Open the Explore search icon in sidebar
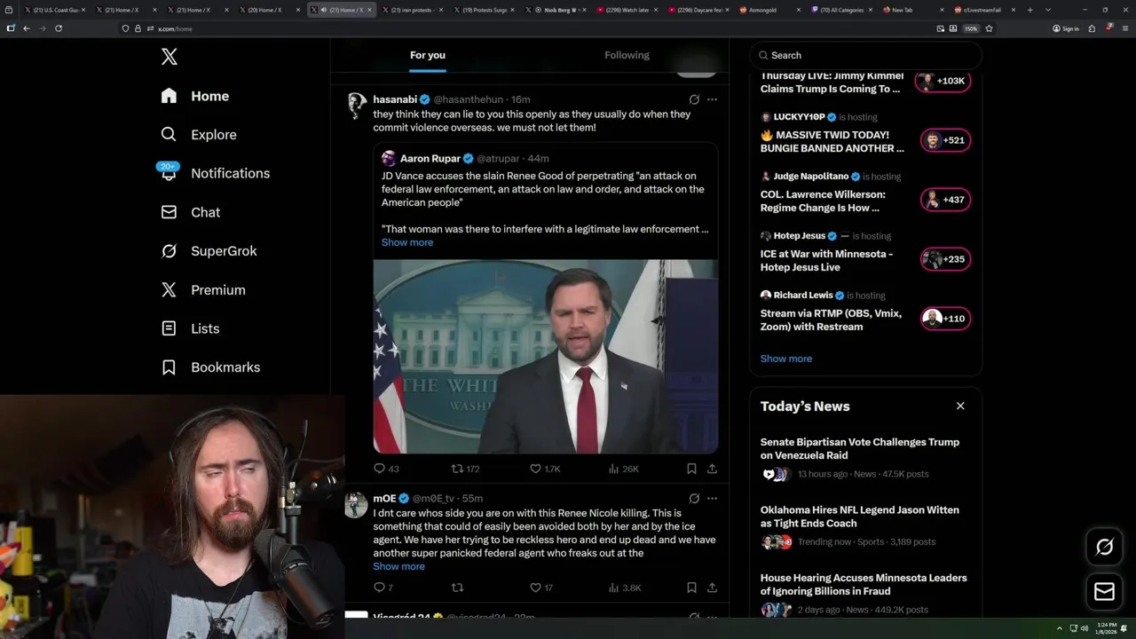Image resolution: width=1136 pixels, height=639 pixels. click(x=169, y=135)
